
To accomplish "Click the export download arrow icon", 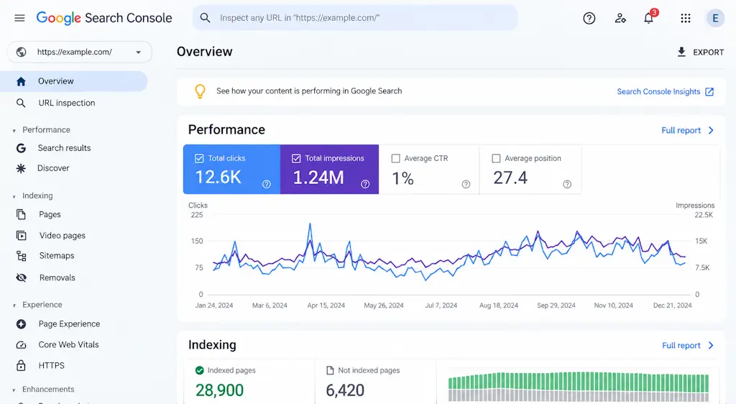I will (681, 52).
